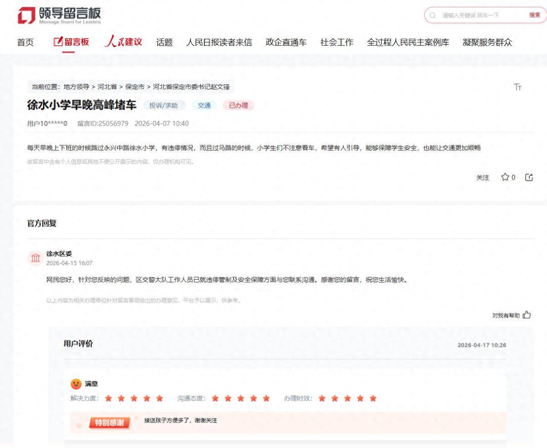Open the 留言板 nav tab
This screenshot has height=448, width=547.
pyautogui.click(x=71, y=42)
